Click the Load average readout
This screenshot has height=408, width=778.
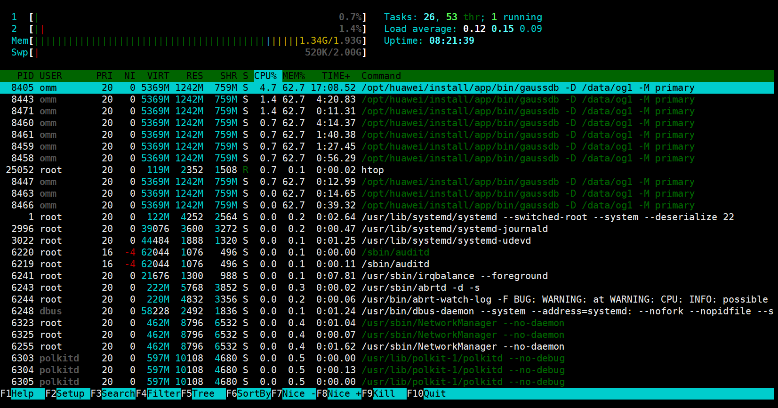pyautogui.click(x=463, y=29)
